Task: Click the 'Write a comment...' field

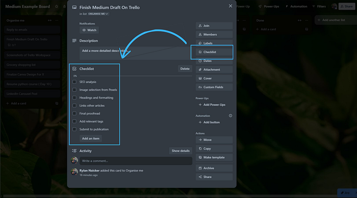Action: (x=136, y=161)
